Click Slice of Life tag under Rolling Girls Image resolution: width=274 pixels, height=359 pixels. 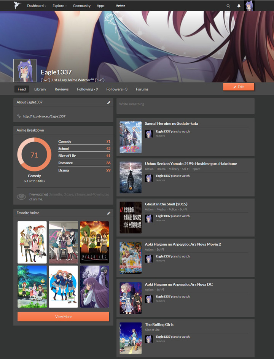tap(152, 330)
